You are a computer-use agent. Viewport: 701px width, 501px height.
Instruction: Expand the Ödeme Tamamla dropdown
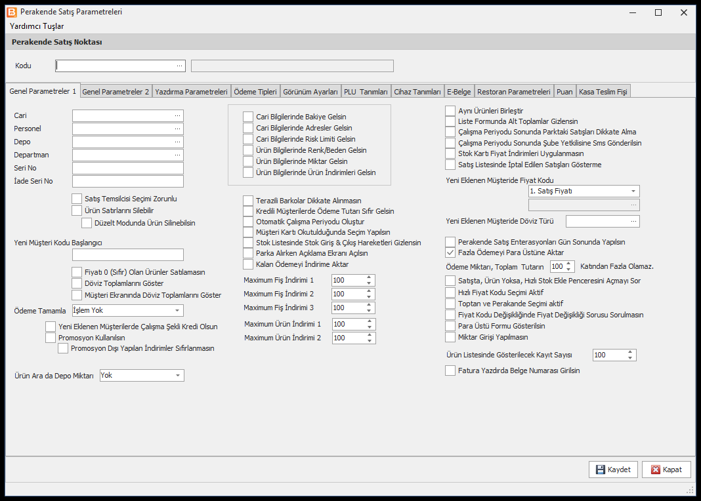tap(177, 310)
